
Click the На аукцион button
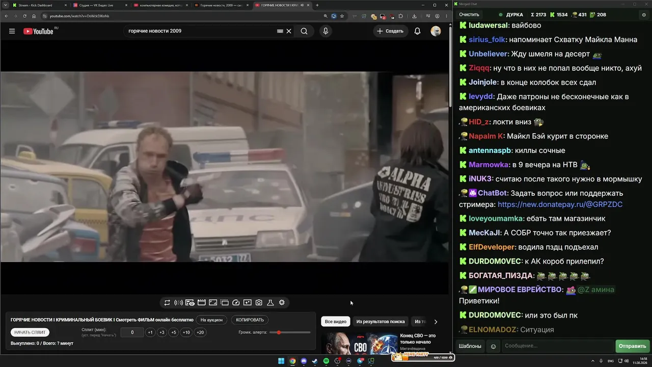[211, 320]
